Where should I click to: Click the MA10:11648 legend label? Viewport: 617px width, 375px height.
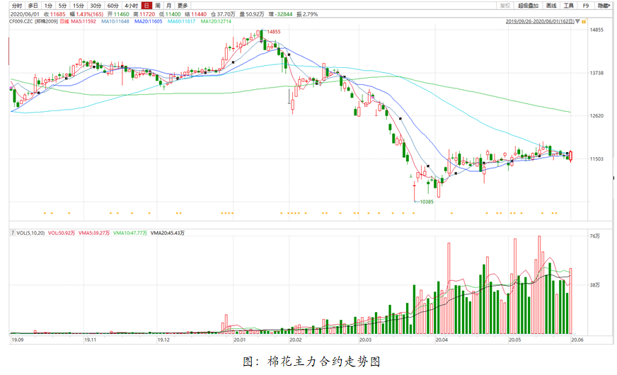pyautogui.click(x=115, y=21)
